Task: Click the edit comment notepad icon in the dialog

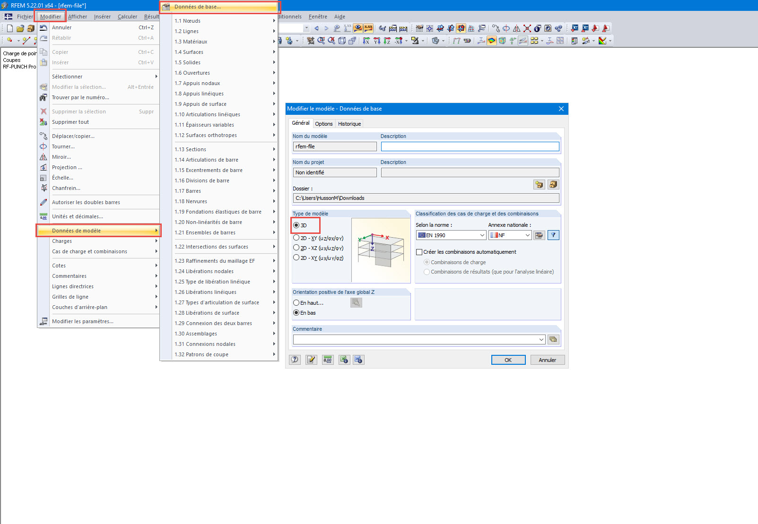Action: tap(311, 360)
